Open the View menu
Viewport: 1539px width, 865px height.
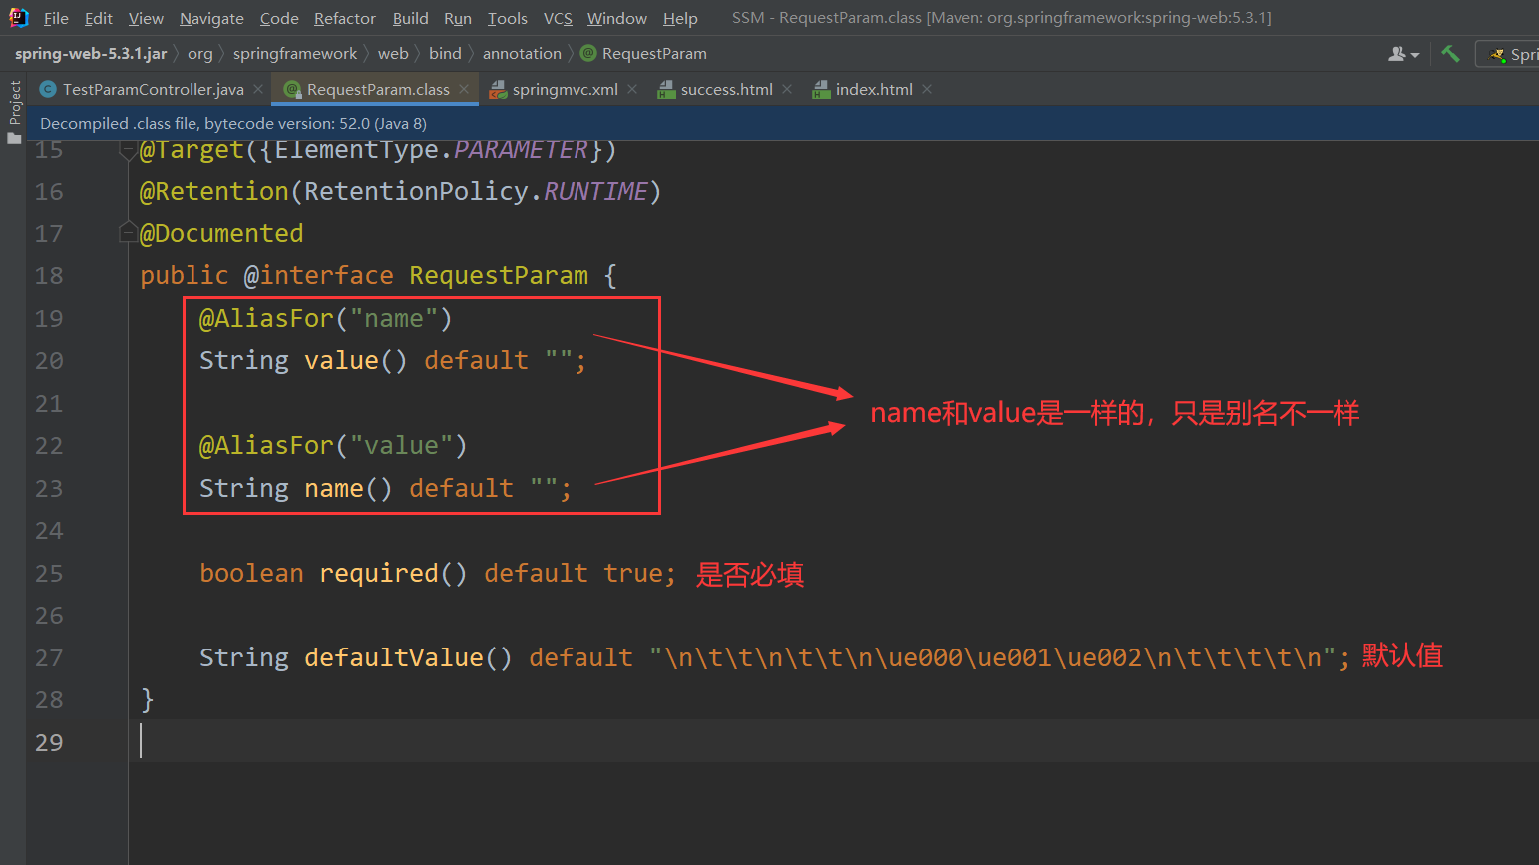click(146, 18)
